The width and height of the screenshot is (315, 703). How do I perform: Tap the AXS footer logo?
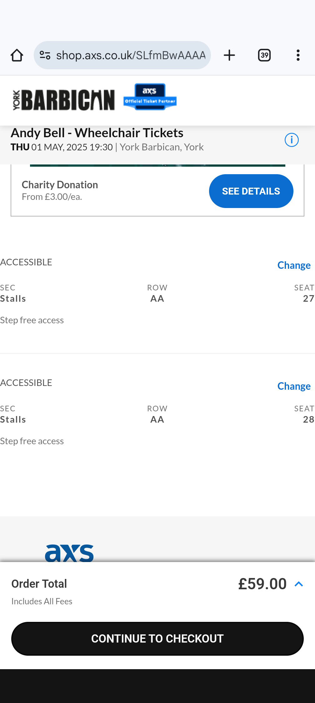(x=69, y=553)
